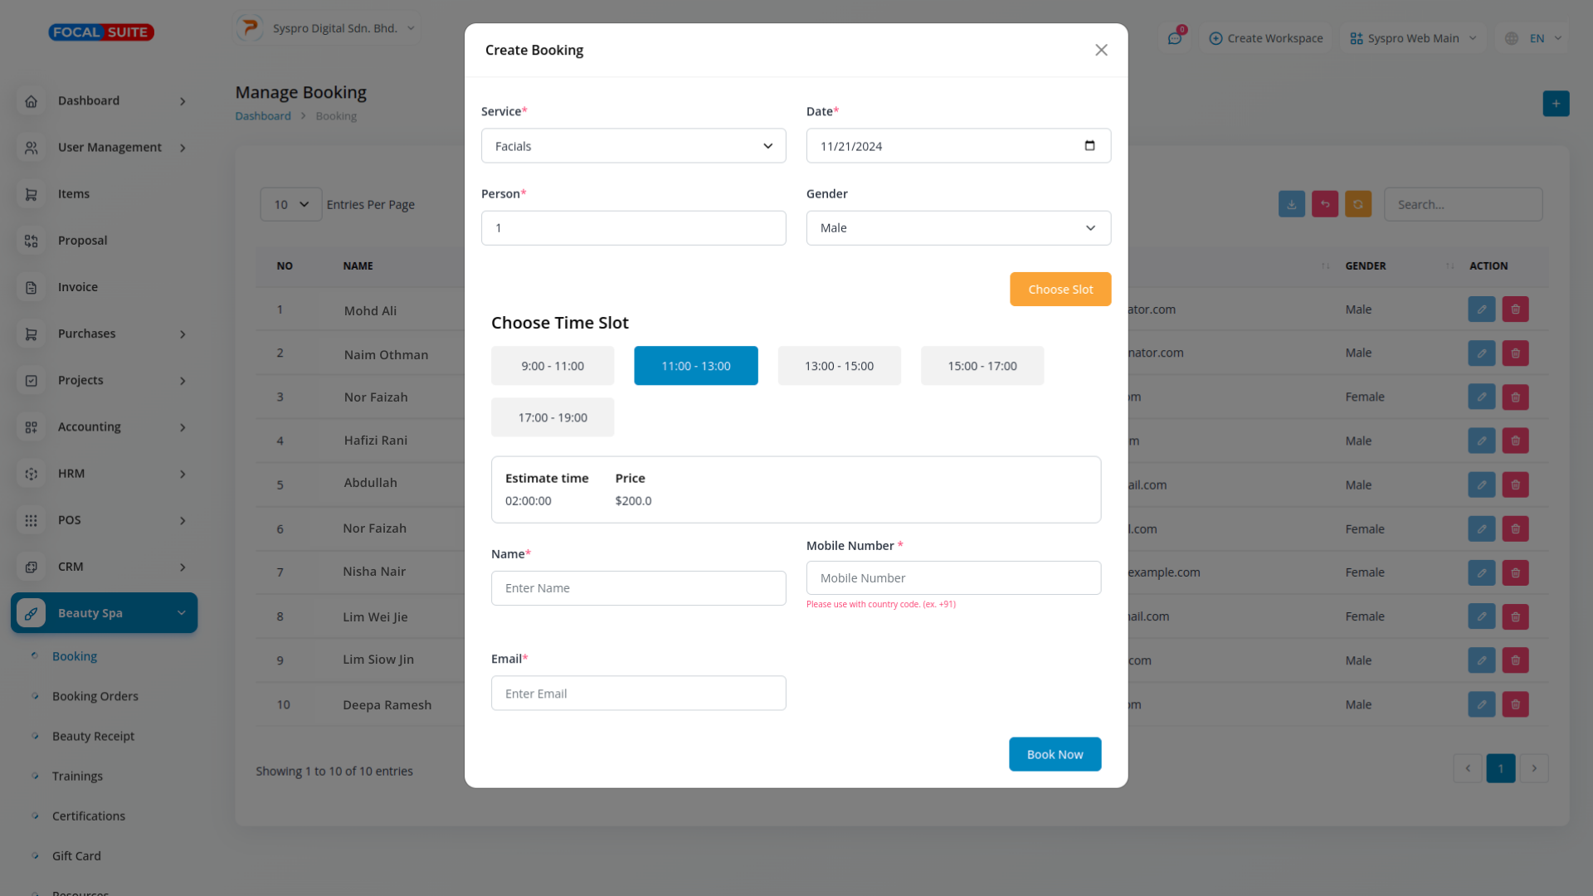Click the blue download icon above table
This screenshot has height=896, width=1593.
coord(1291,204)
